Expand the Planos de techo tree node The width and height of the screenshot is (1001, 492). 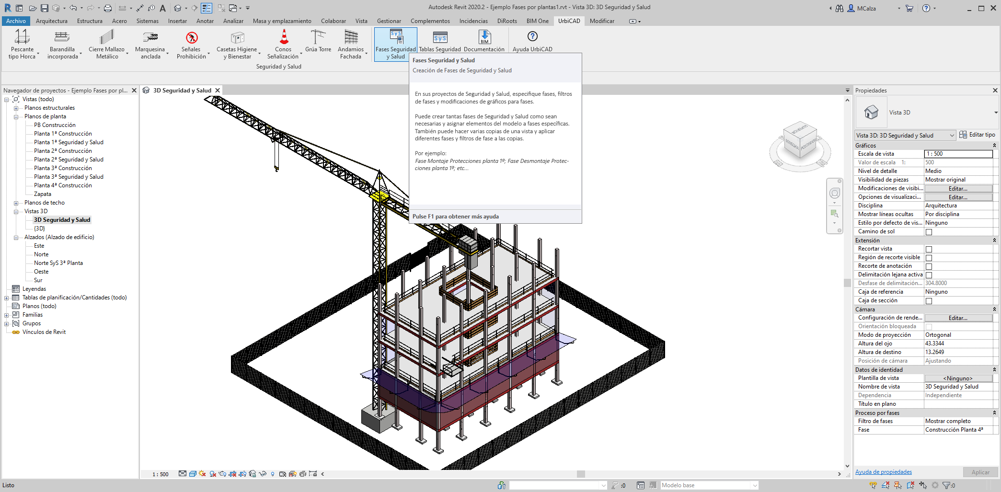(16, 203)
